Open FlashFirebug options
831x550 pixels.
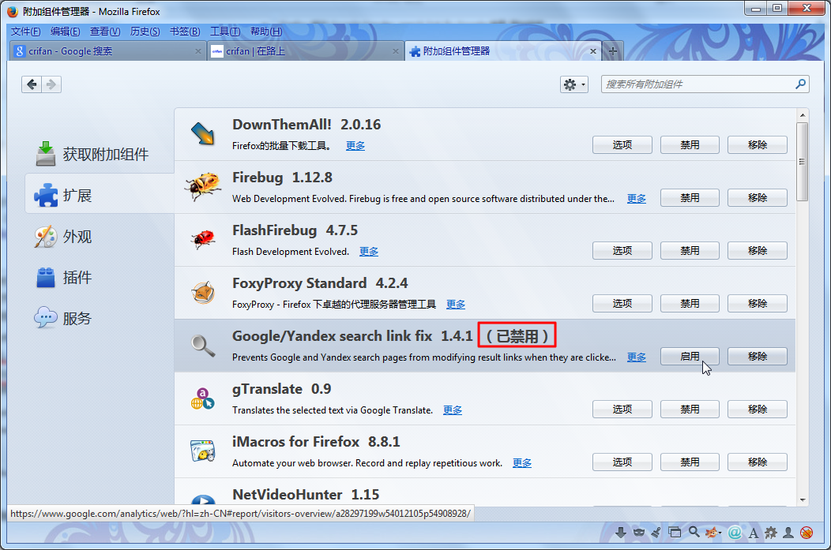pos(622,250)
